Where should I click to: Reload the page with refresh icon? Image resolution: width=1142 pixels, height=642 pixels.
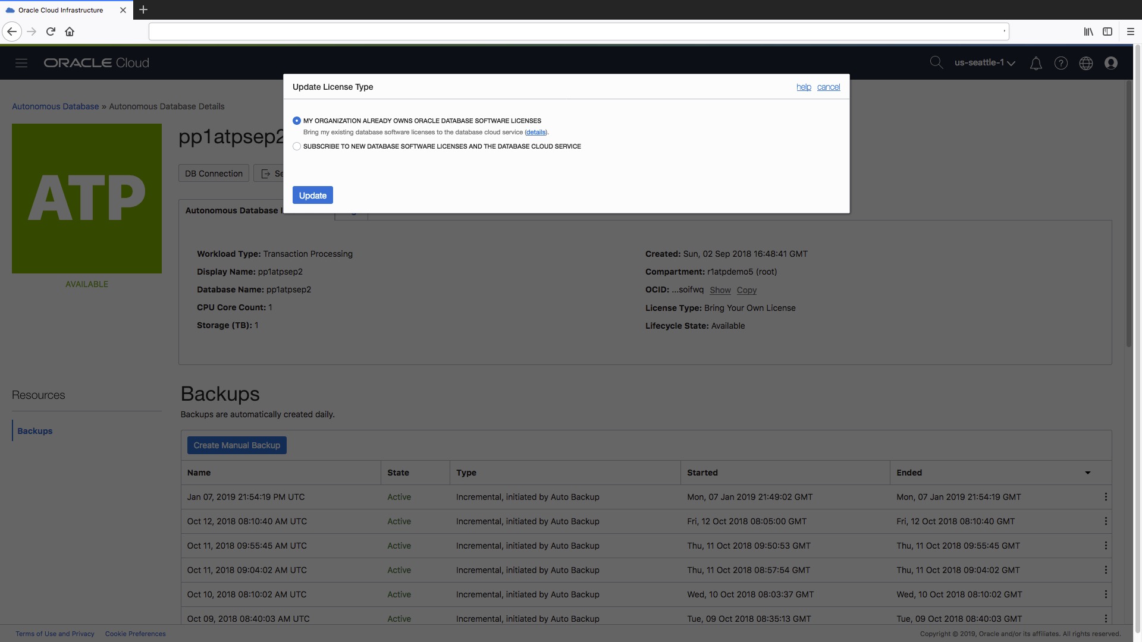51,32
